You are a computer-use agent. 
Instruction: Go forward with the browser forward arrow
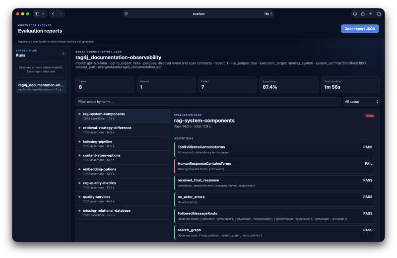61,14
